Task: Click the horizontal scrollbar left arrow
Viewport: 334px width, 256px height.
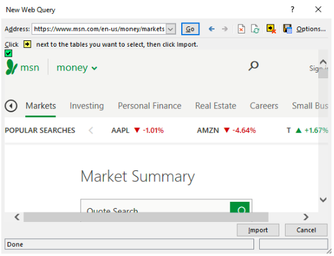Action: click(x=17, y=217)
